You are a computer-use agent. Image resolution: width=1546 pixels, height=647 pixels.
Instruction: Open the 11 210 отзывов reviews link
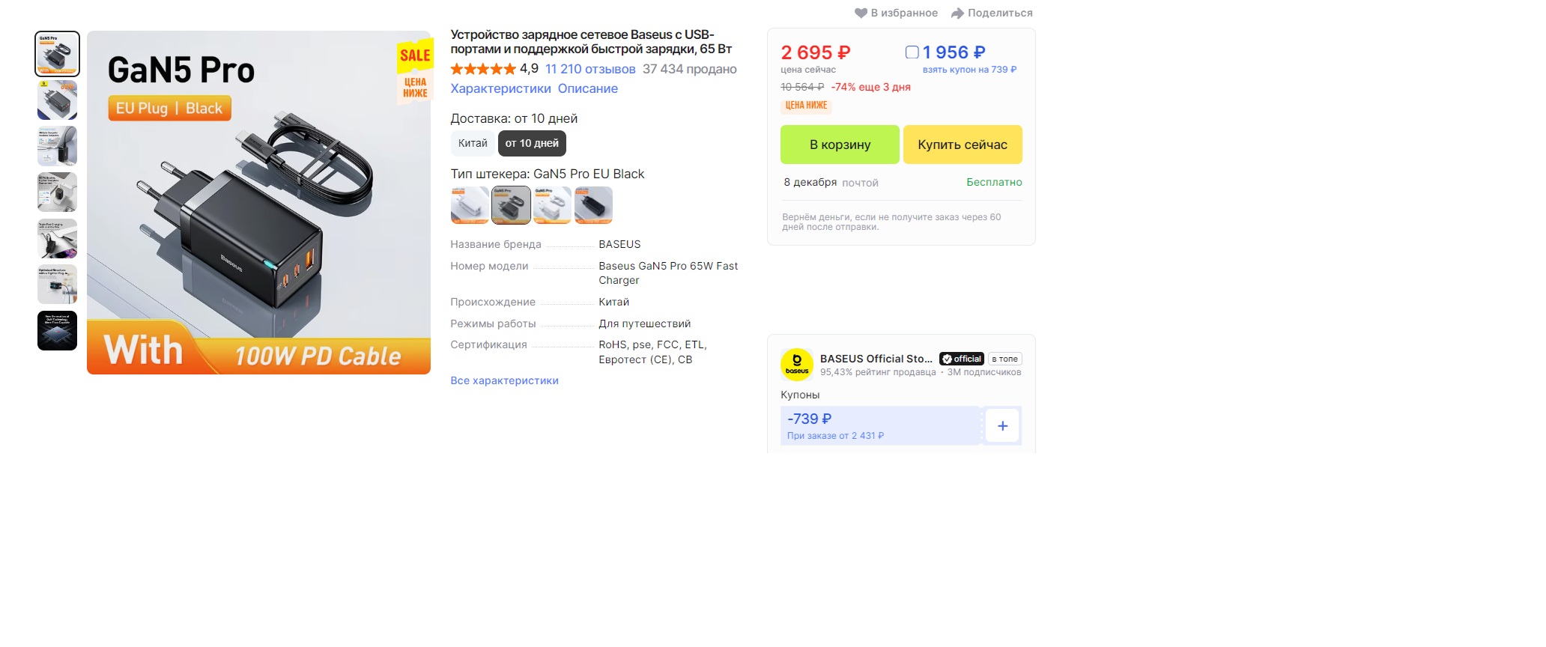(x=590, y=69)
